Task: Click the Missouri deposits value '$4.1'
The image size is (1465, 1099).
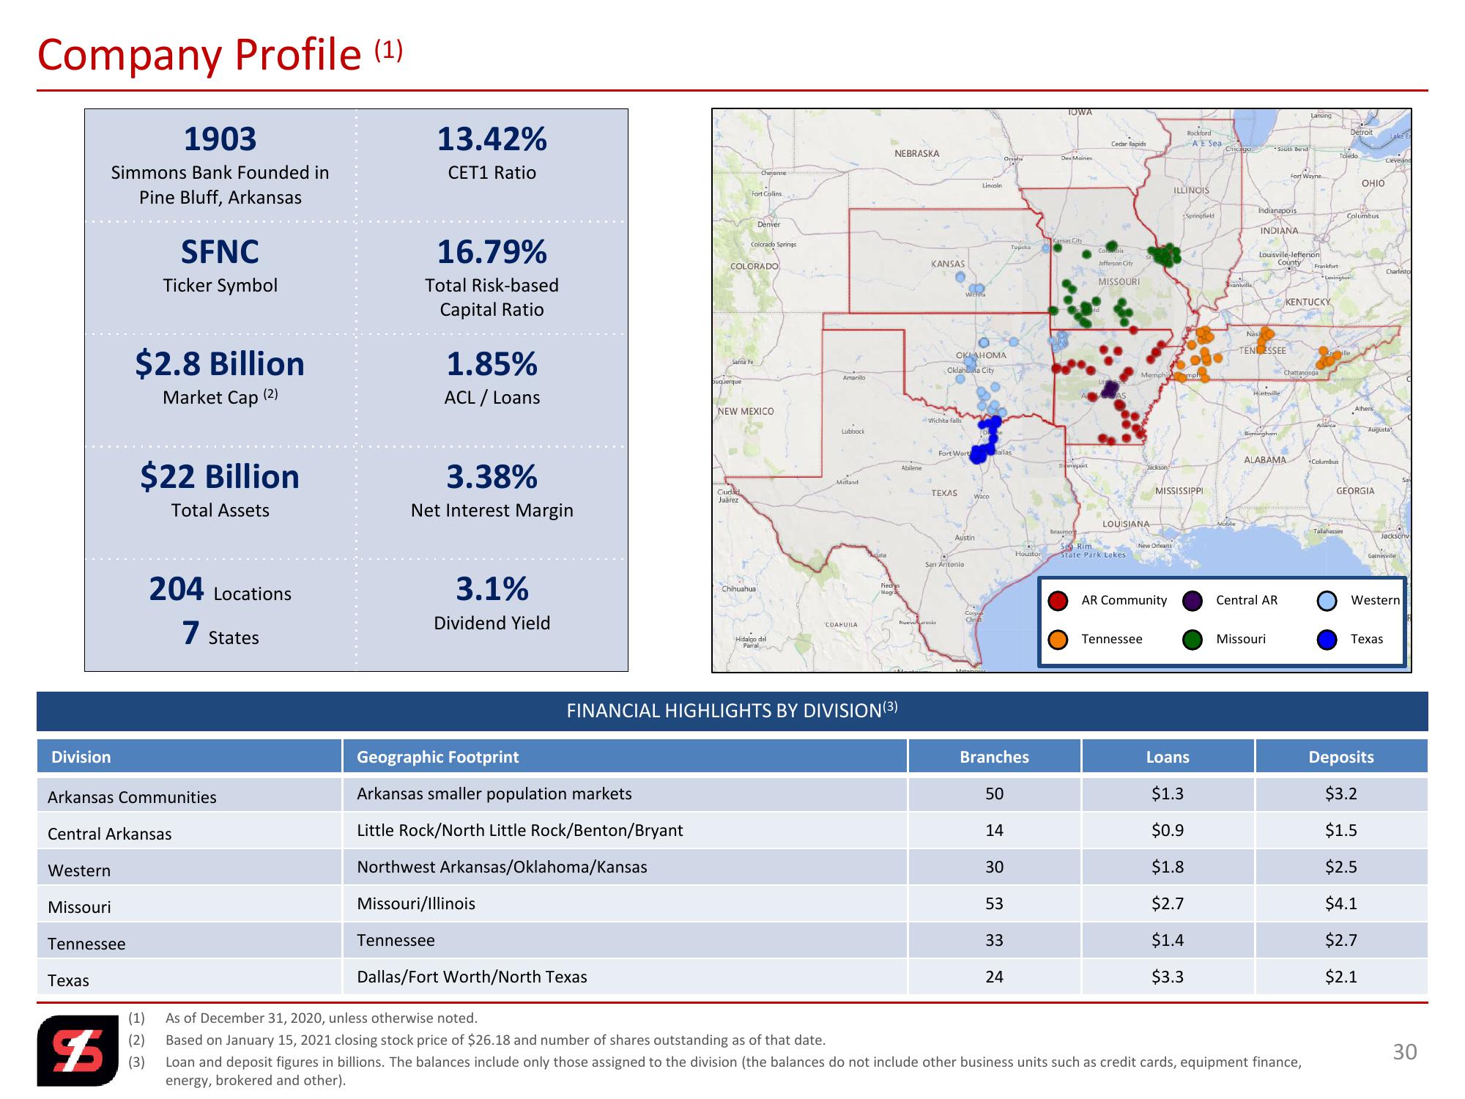Action: click(x=1341, y=904)
